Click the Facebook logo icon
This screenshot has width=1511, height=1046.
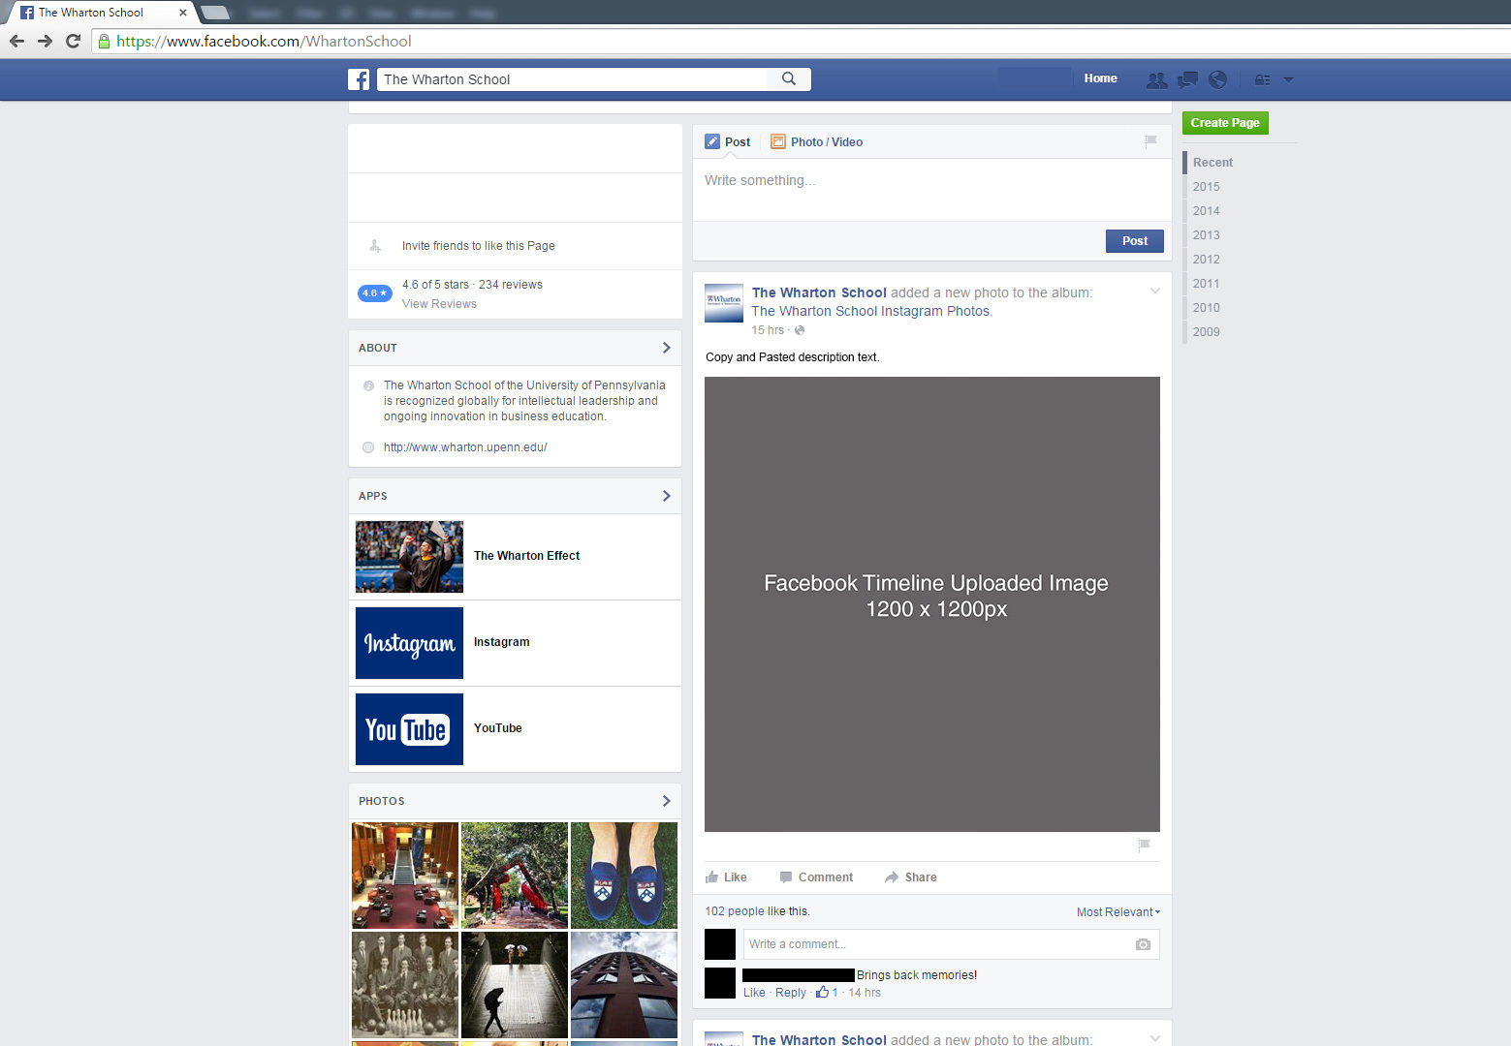(x=359, y=79)
